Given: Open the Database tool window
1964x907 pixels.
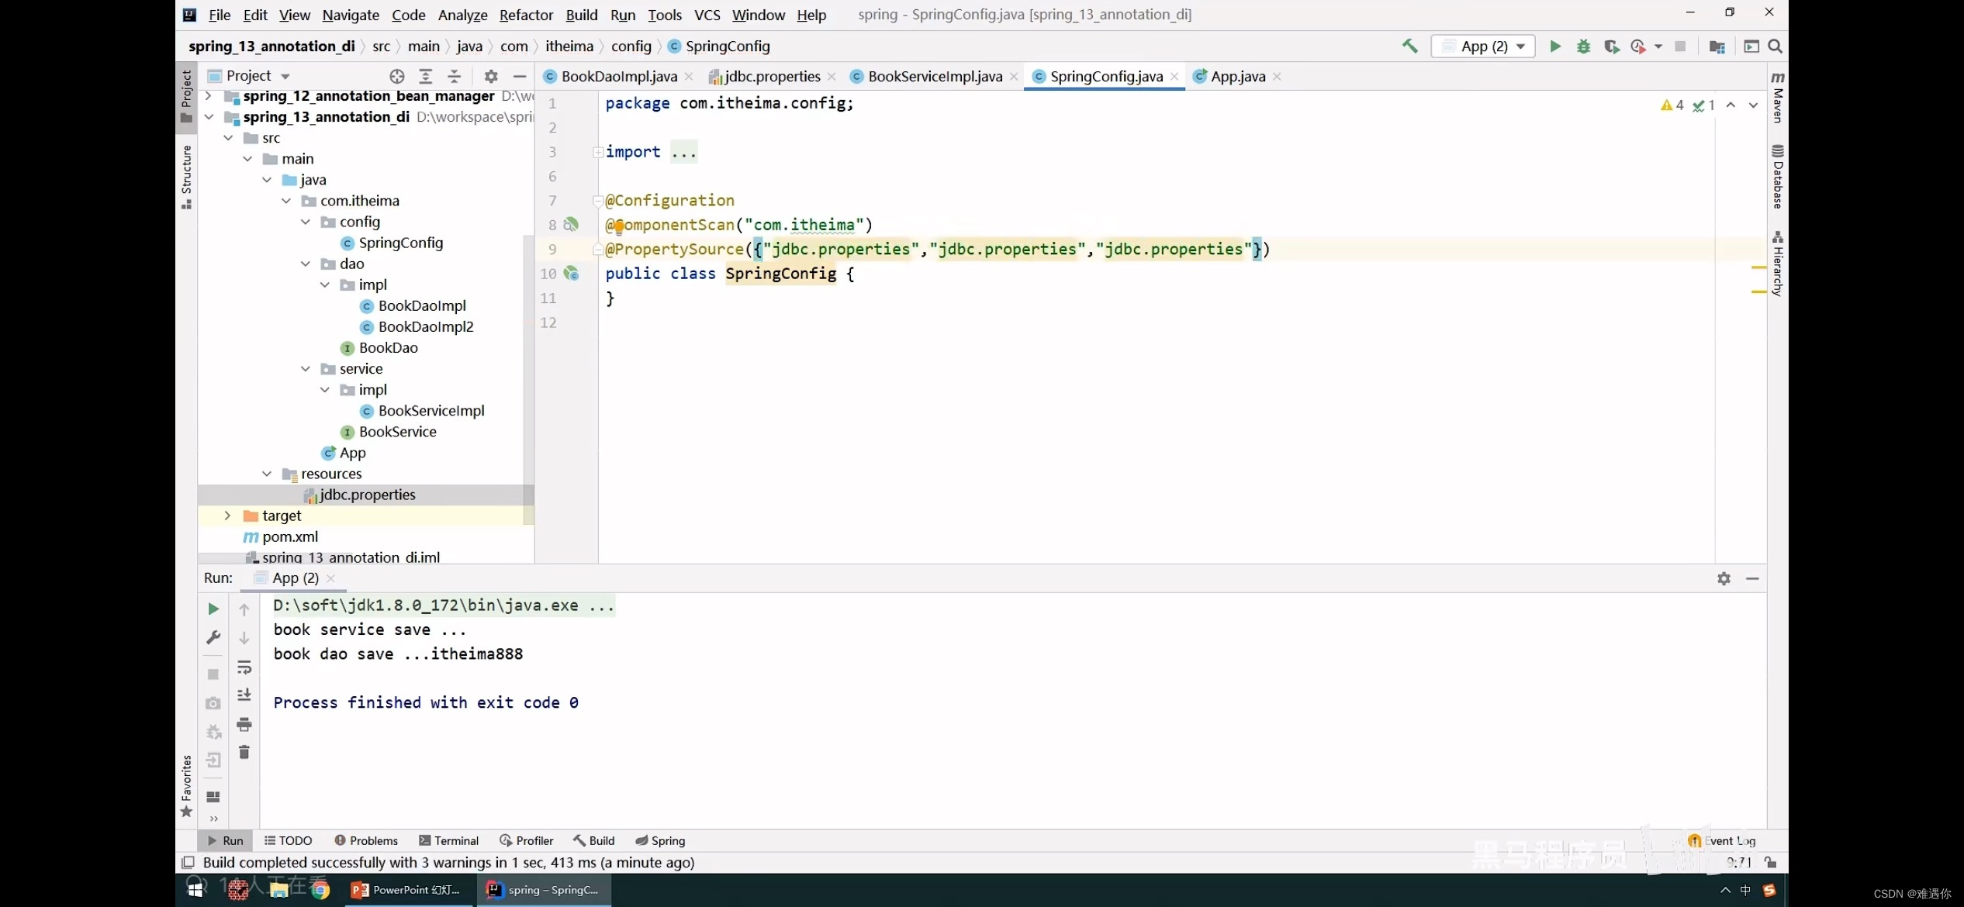Looking at the screenshot, I should 1777,177.
